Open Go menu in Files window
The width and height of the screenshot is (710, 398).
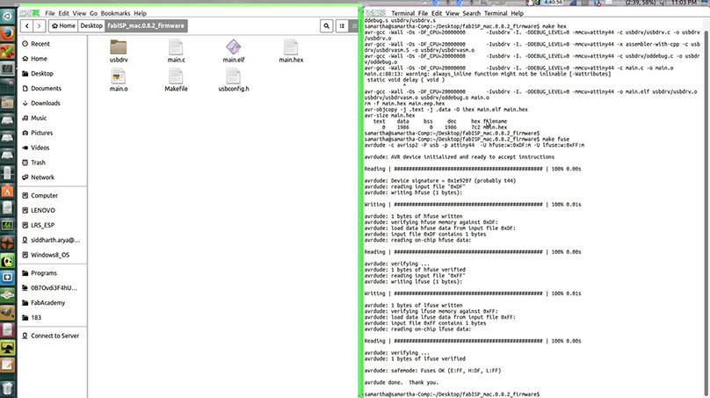[93, 13]
